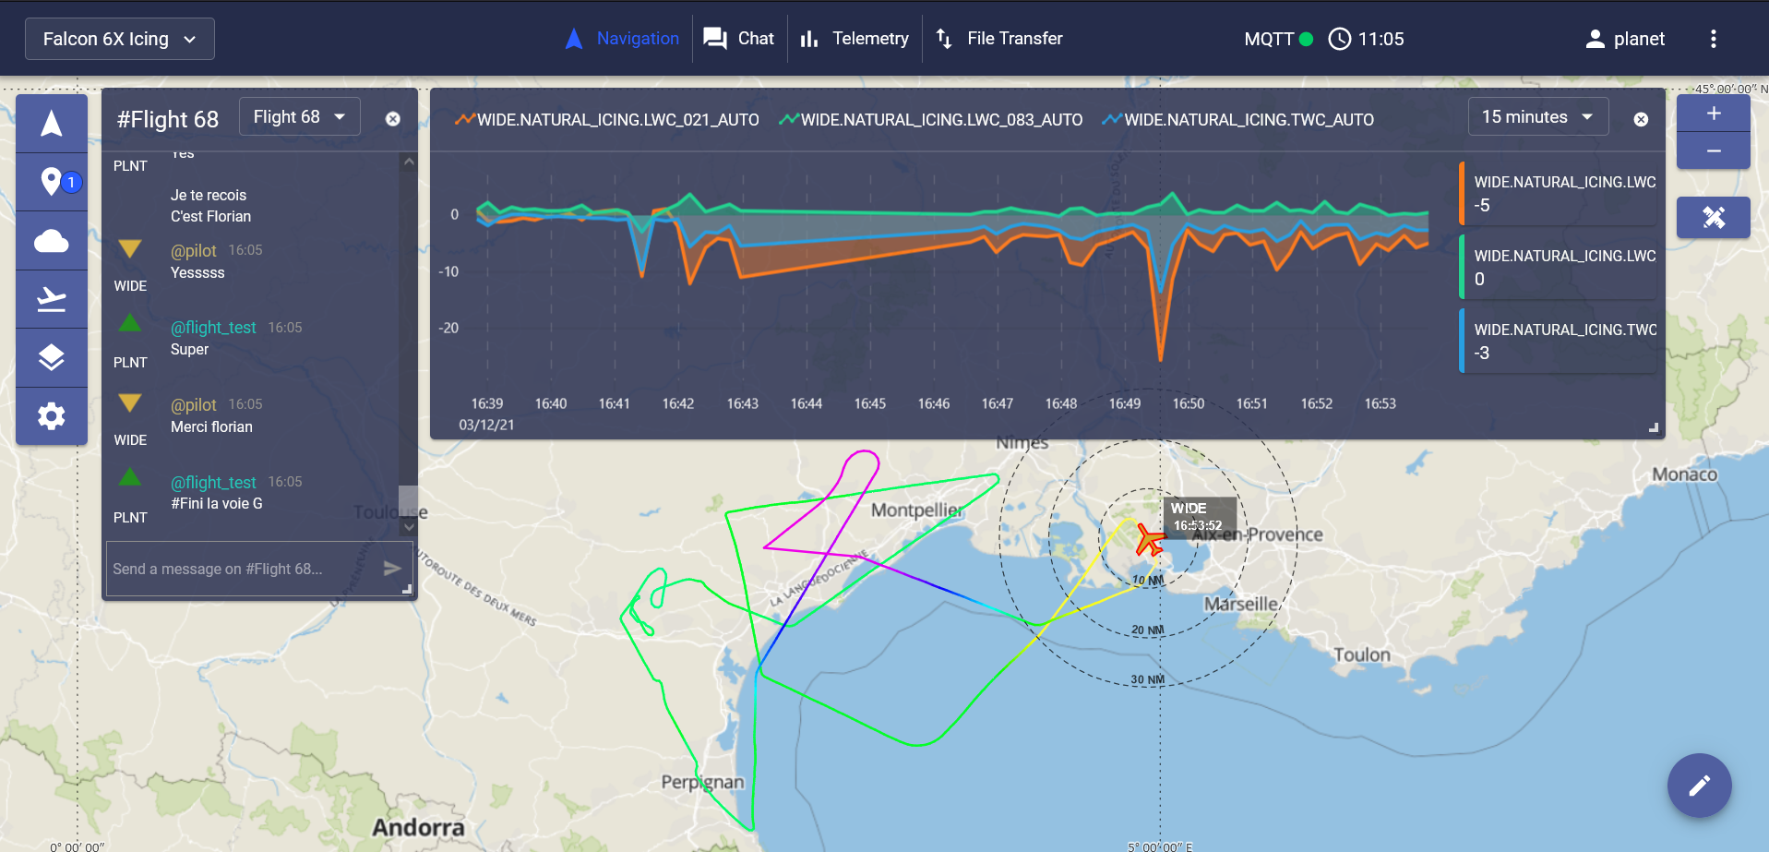Viewport: 1769px width, 852px height.
Task: Click the blue TWC value card showing -3
Action: [1559, 342]
